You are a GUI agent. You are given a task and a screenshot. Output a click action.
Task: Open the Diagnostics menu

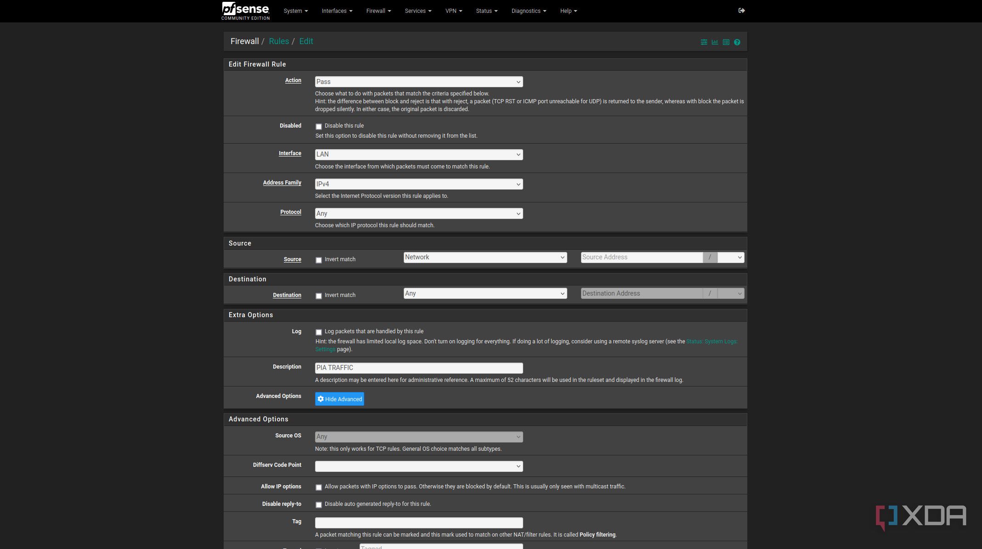pos(528,11)
